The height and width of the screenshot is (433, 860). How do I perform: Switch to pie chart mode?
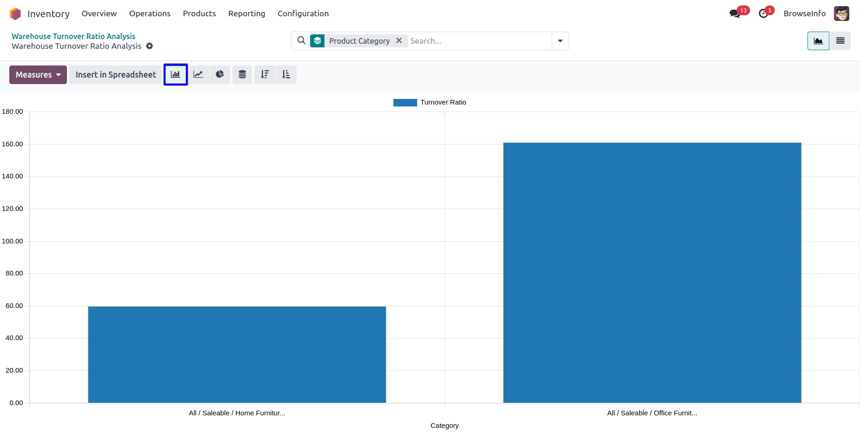(220, 74)
